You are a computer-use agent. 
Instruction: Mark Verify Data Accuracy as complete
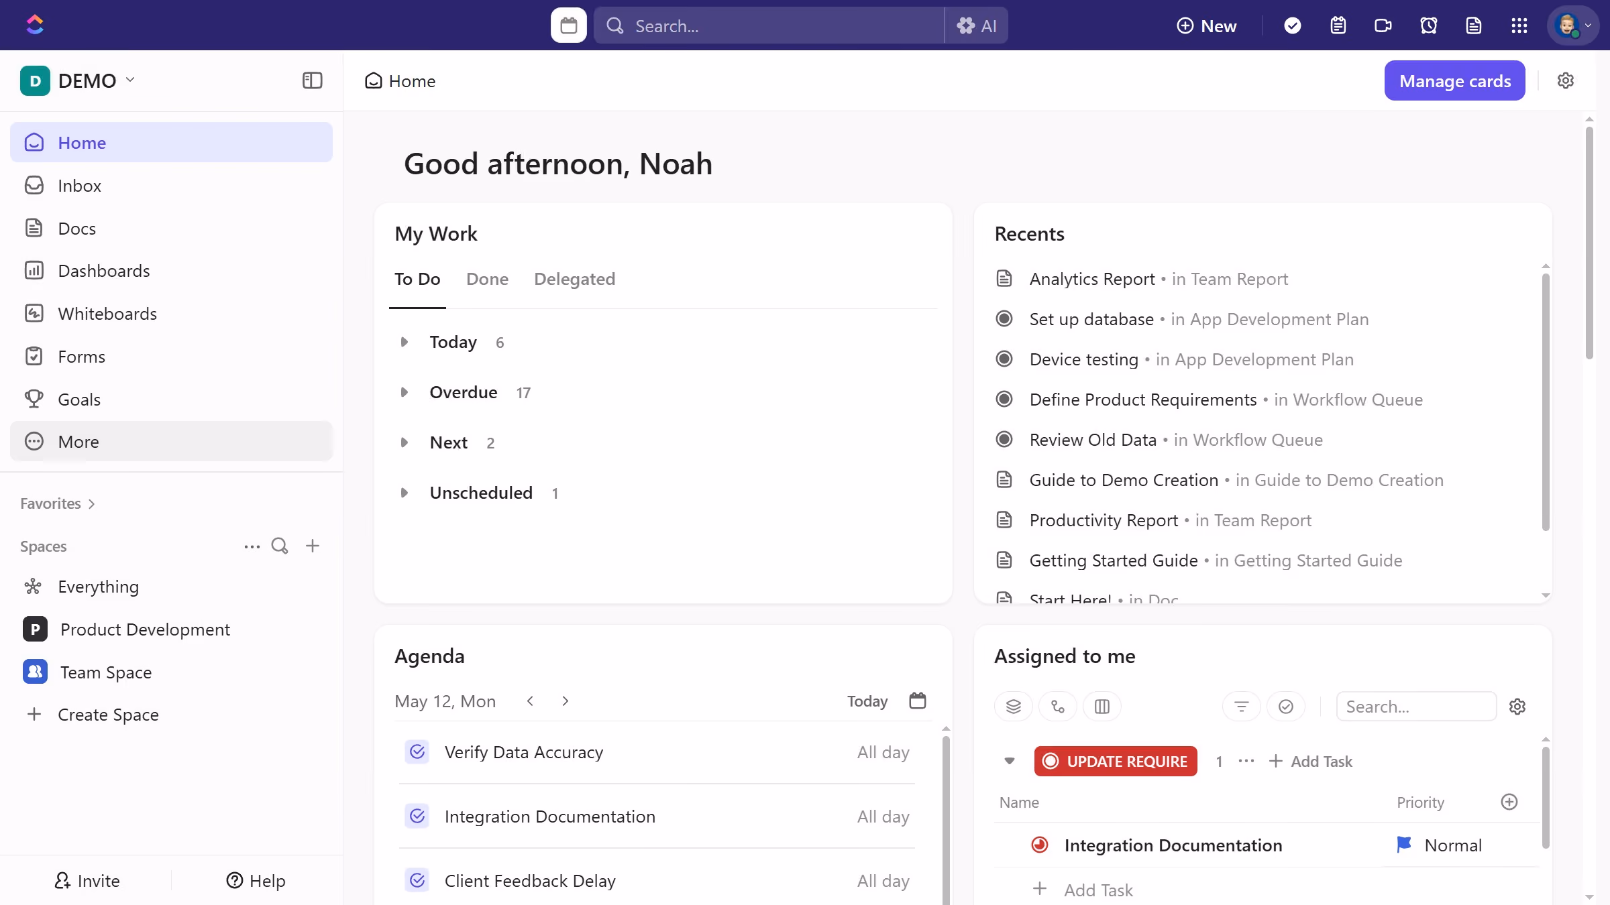(x=417, y=752)
